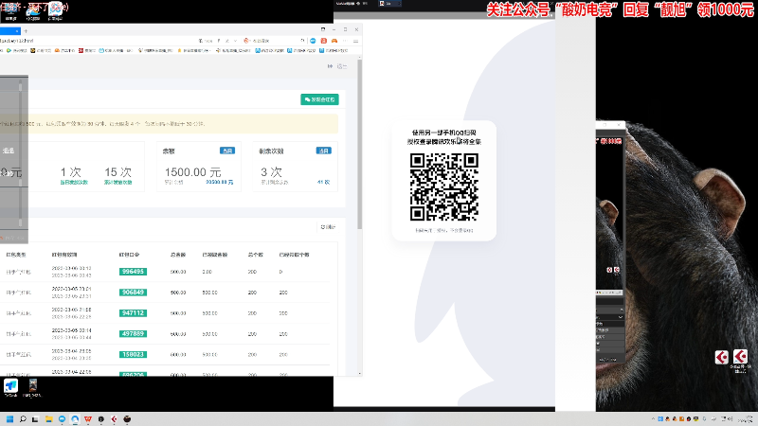Click the 1500.00 元 balance value
Image resolution: width=758 pixels, height=426 pixels.
[x=193, y=172]
